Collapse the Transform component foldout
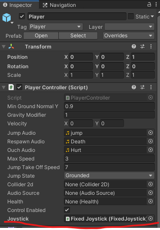The image size is (160, 230). coord(4,47)
